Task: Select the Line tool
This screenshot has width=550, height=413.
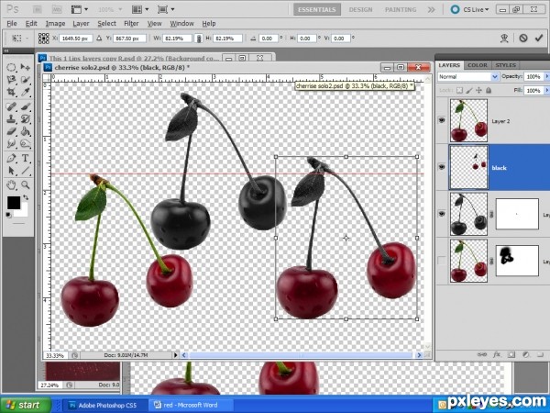Action: (25, 171)
